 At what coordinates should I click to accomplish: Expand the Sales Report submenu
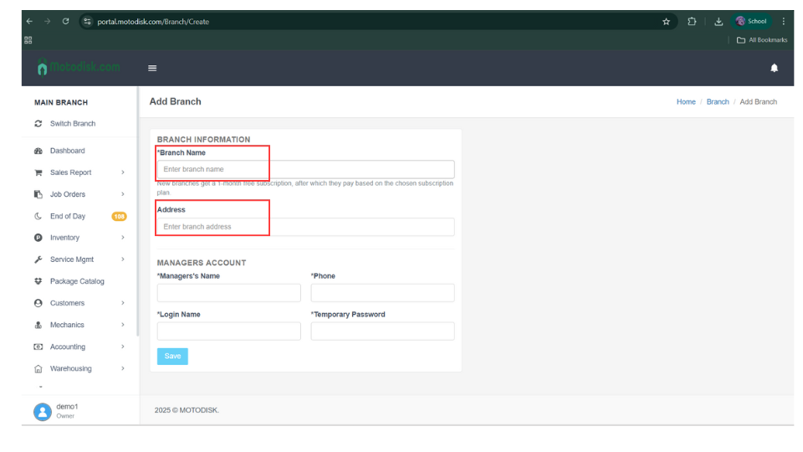point(123,173)
